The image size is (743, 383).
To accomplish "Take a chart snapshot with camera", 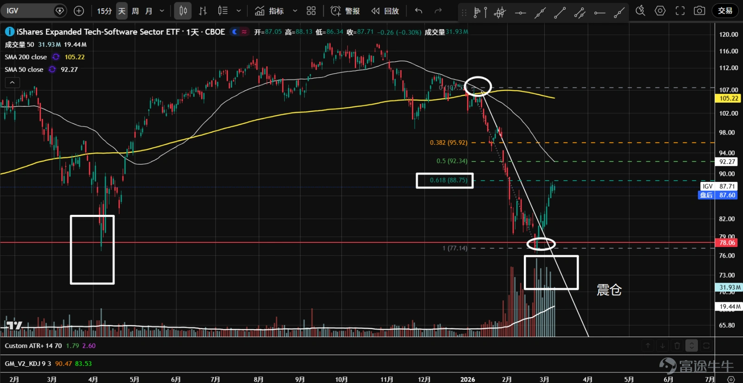I will tap(699, 11).
